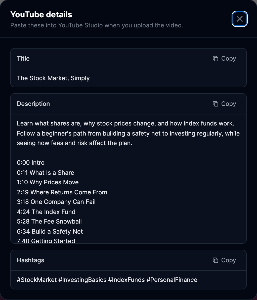Click the description summary paragraph
The height and width of the screenshot is (300, 257).
(x=128, y=133)
